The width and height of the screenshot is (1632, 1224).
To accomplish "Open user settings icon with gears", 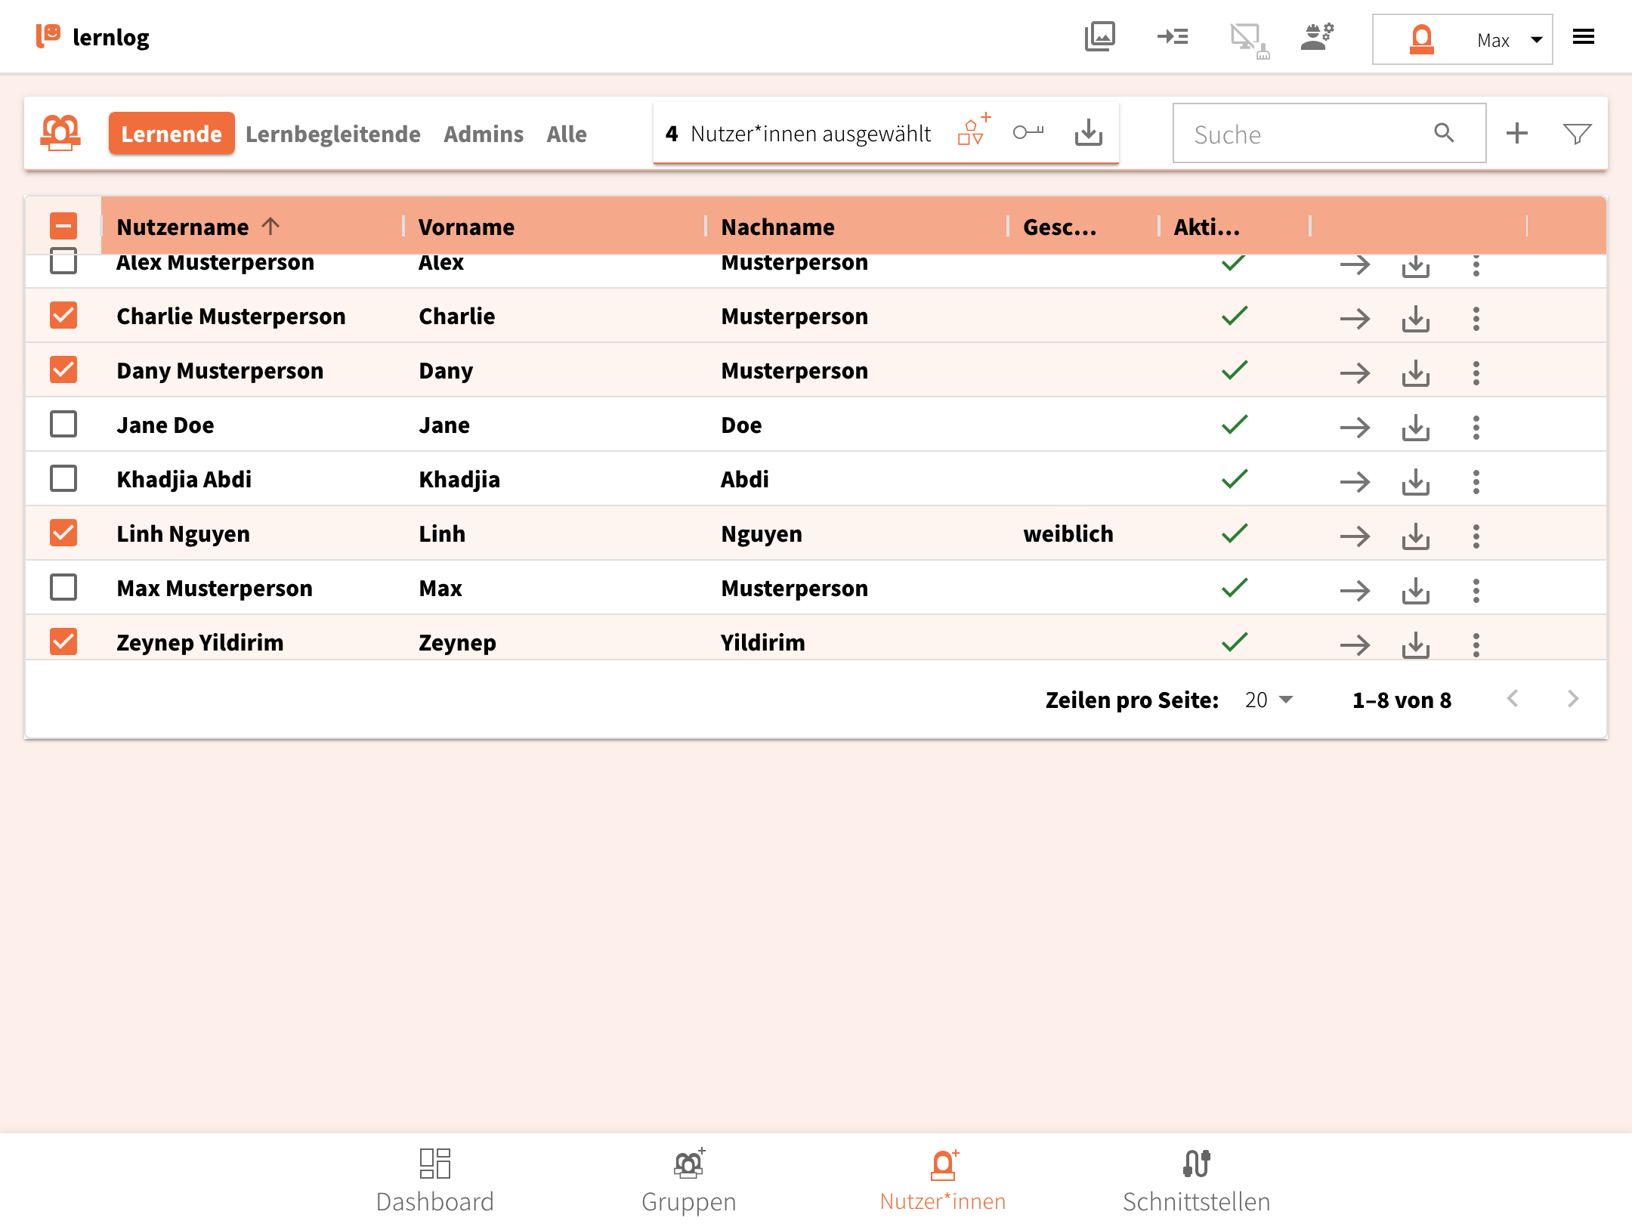I will 1317,36.
